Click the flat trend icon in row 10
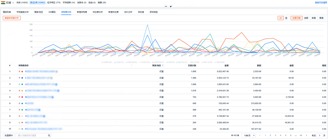 coord(19,129)
